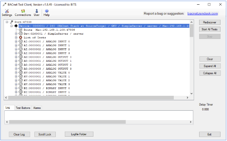This screenshot has width=227, height=141.
Task: Open the Logfile Folder button
Action: click(79, 134)
